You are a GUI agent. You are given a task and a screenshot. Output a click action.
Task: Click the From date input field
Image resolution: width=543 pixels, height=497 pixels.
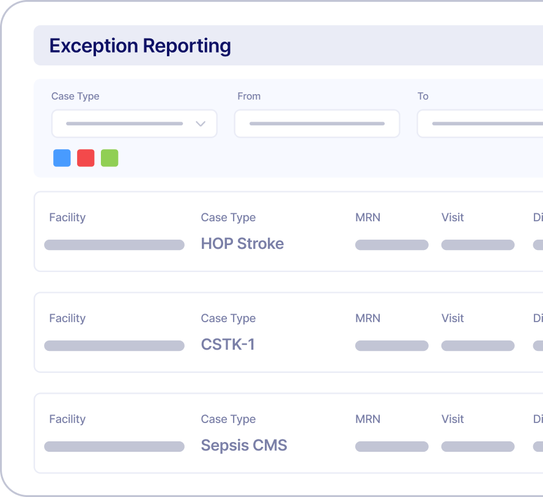pos(317,123)
